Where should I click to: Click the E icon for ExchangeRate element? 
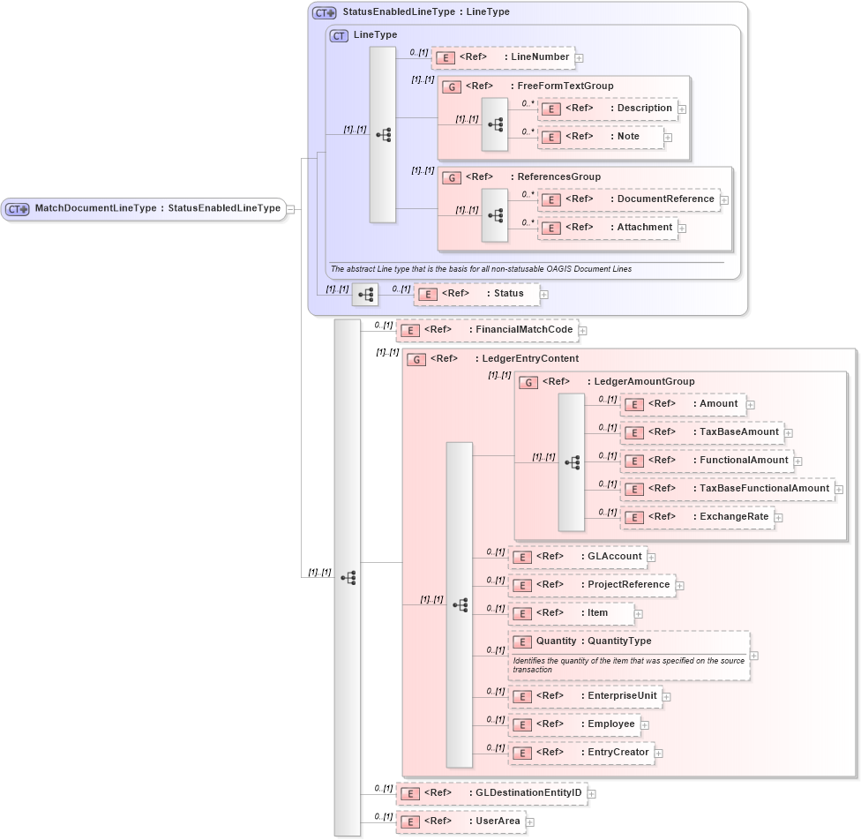click(x=634, y=517)
